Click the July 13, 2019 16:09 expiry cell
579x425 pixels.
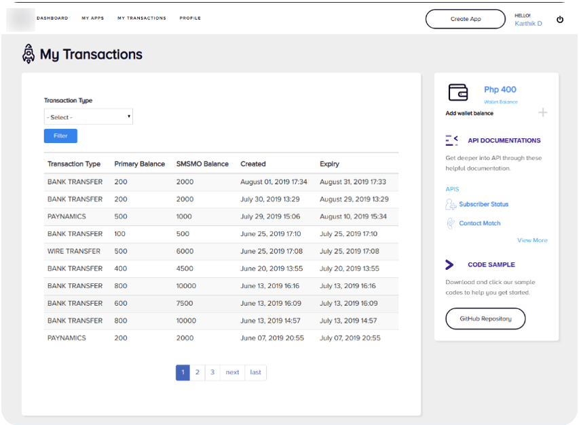(349, 304)
